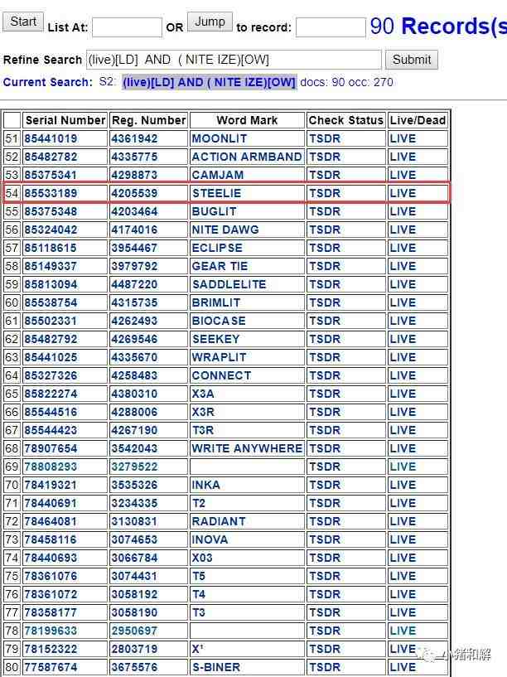Viewport: 507px width, 677px height.
Task: Open registration number 3074653 for INOVA
Action: 134,539
